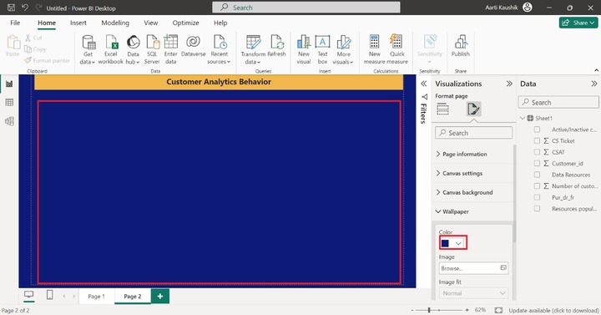The image size is (601, 315).
Task: Switch to Page 1 tab
Action: [96, 296]
